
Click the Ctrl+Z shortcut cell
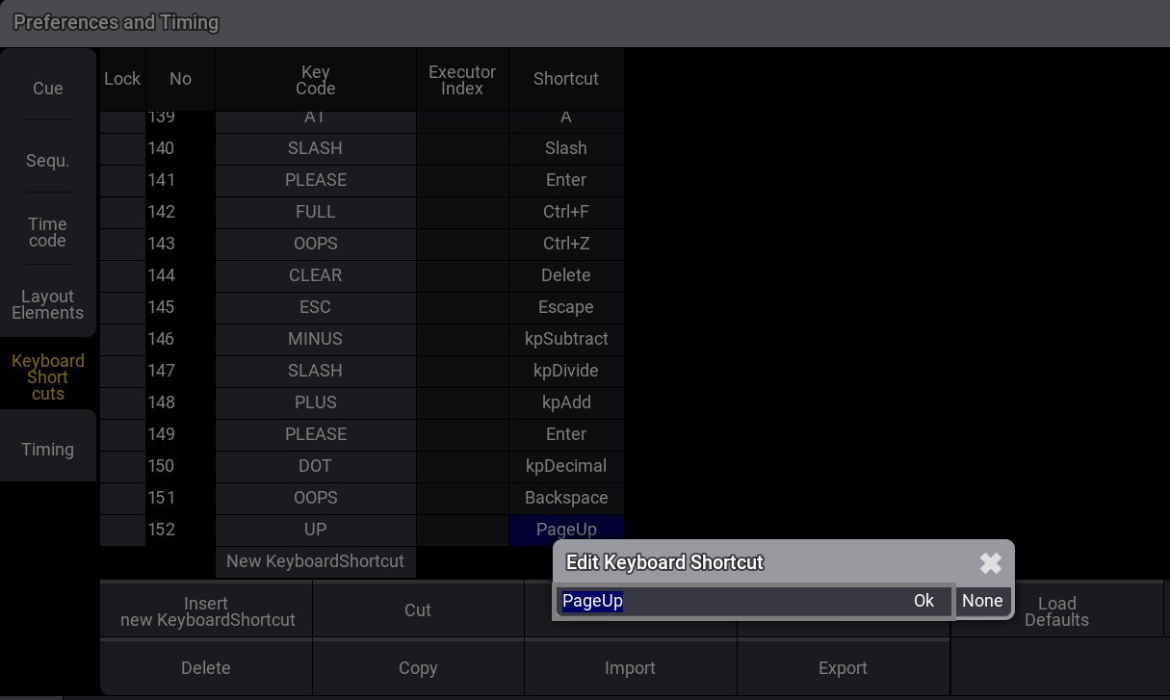tap(566, 244)
